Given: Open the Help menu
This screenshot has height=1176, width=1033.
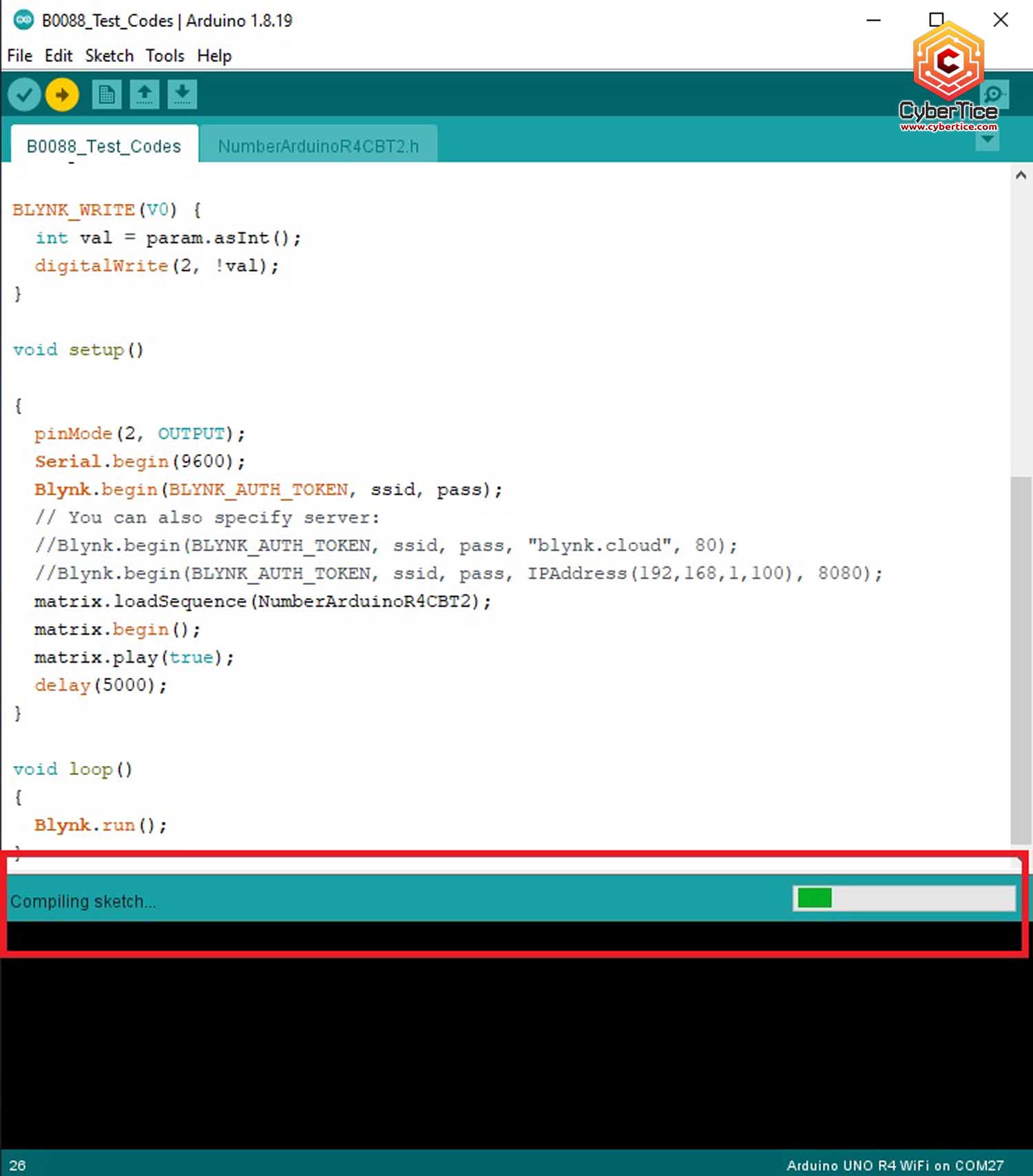Looking at the screenshot, I should (x=214, y=56).
